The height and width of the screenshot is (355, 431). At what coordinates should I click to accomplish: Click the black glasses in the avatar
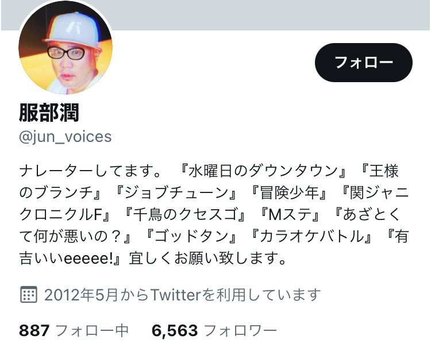[x=66, y=53]
